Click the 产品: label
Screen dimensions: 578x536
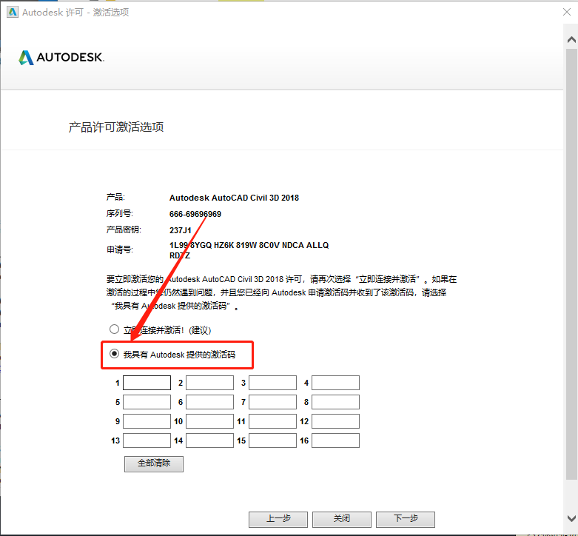[115, 197]
